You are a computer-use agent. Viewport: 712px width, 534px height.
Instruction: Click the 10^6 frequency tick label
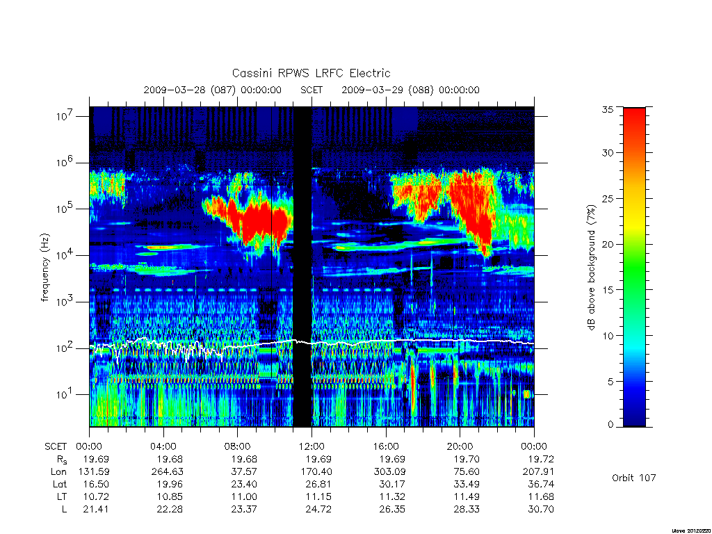[65, 161]
